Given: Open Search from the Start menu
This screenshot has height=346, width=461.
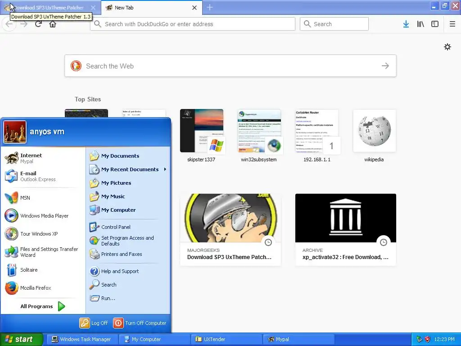Looking at the screenshot, I should 128,285.
